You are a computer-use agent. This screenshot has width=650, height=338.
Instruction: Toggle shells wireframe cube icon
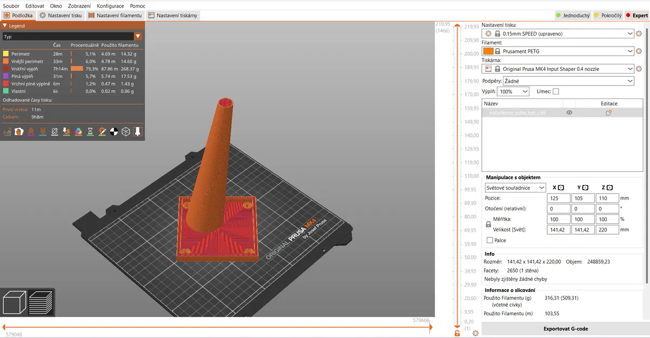point(125,131)
